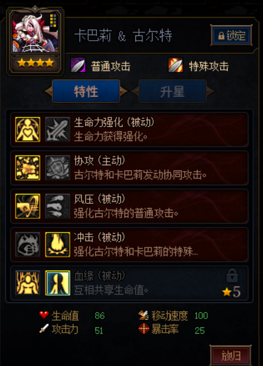Select the gray sword icon in 生命力强化 row
Screen dimensions: 263x366
pyautogui.click(x=58, y=129)
